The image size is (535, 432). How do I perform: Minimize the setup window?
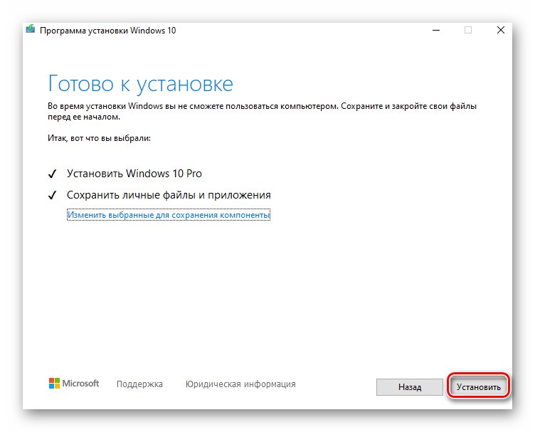pyautogui.click(x=436, y=30)
